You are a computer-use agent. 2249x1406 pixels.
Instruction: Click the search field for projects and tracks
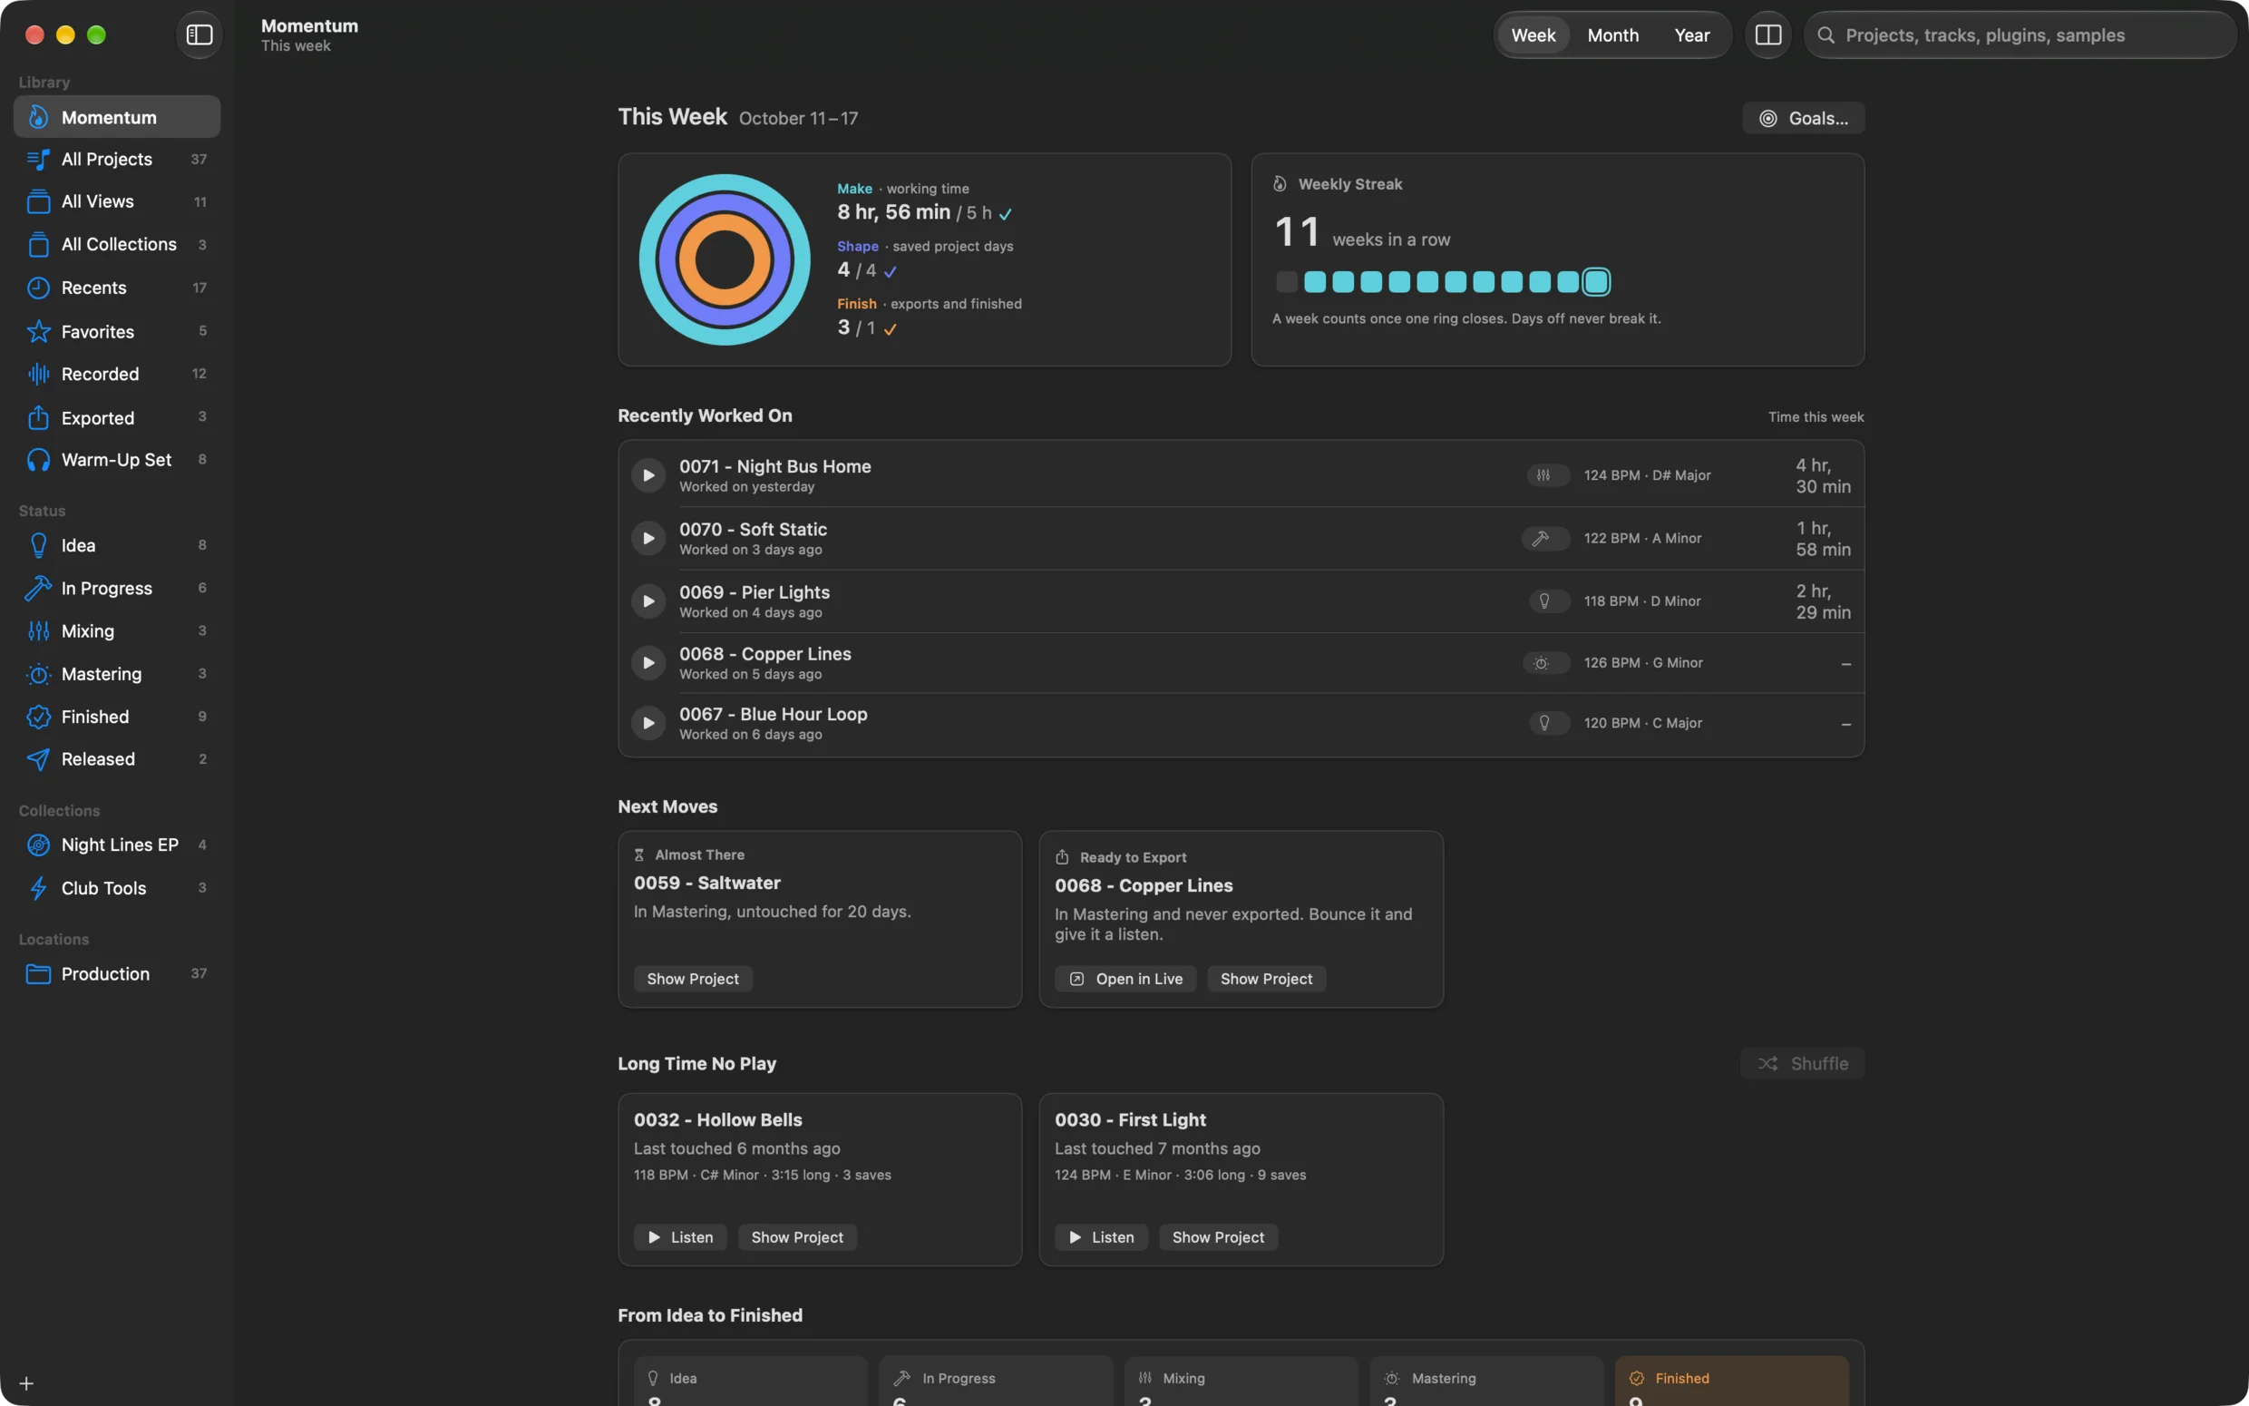(2020, 35)
